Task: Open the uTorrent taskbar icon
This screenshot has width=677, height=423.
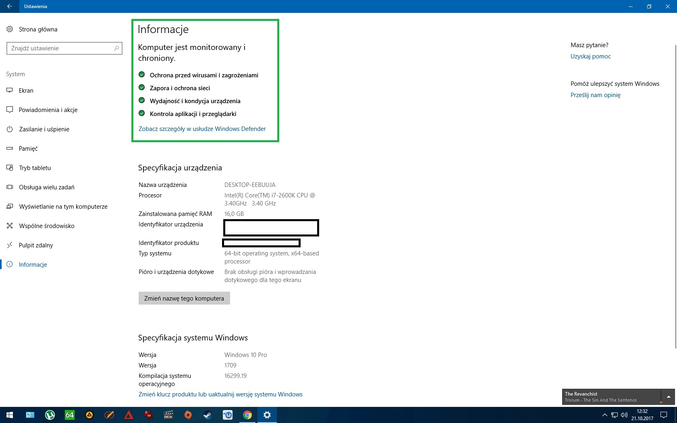Action: point(50,415)
